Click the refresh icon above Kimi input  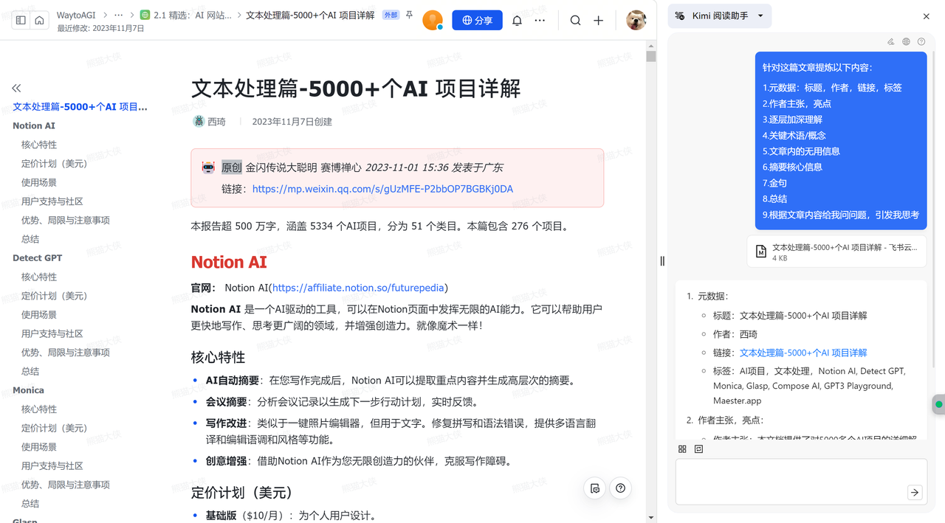[x=698, y=448]
